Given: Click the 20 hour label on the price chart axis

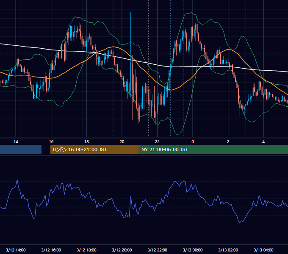Looking at the screenshot, I should point(122,142).
